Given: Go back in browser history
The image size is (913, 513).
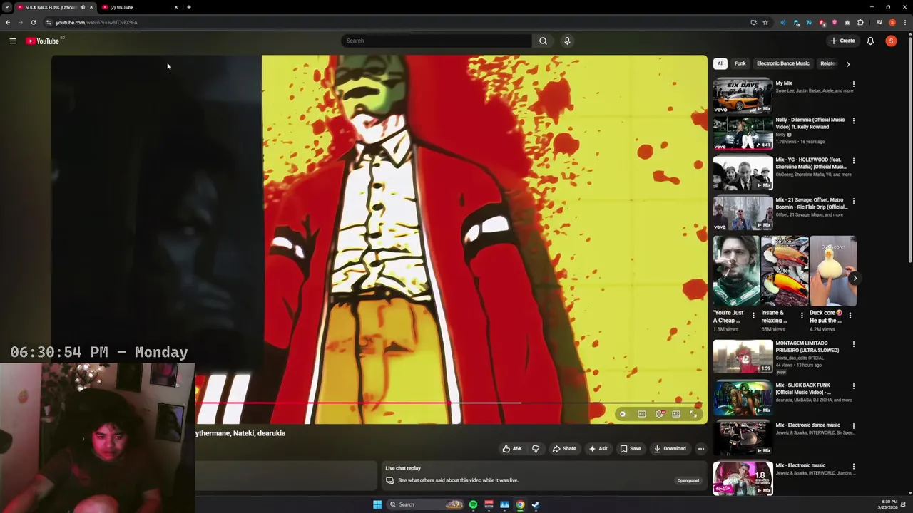Looking at the screenshot, I should click(x=7, y=23).
